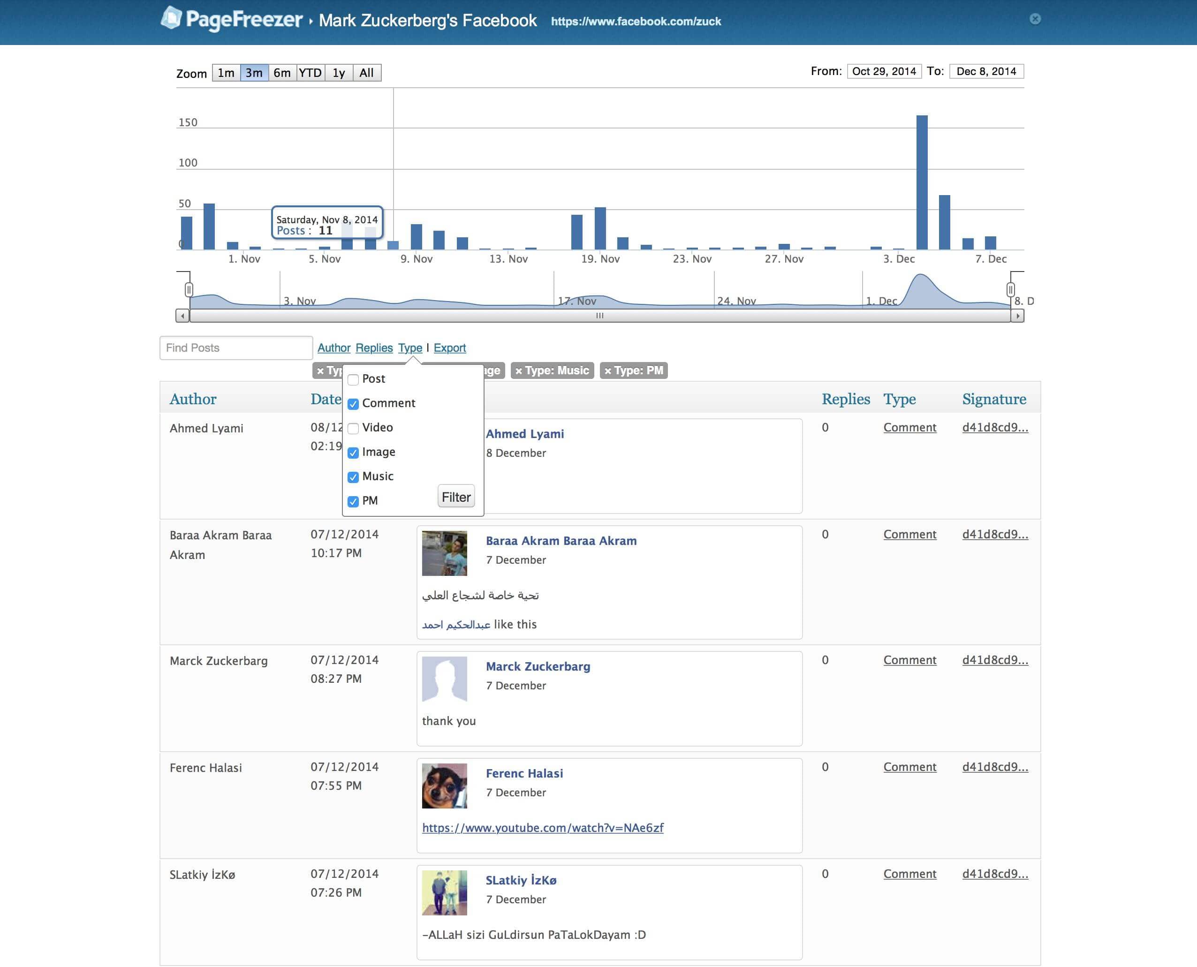
Task: Click Comment type link in Marck Zuckerbarg row
Action: (x=909, y=661)
